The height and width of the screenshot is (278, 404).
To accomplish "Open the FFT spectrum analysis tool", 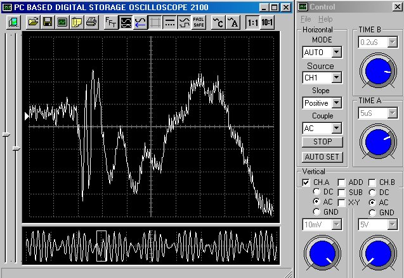I will coord(111,22).
